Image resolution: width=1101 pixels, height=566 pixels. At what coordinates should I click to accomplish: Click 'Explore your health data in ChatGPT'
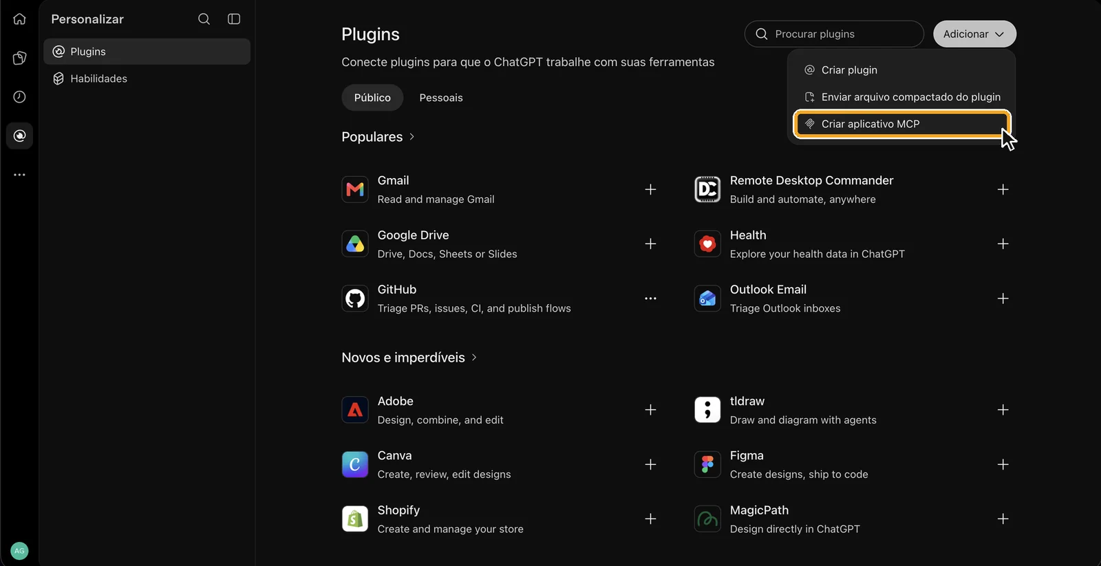(x=817, y=254)
